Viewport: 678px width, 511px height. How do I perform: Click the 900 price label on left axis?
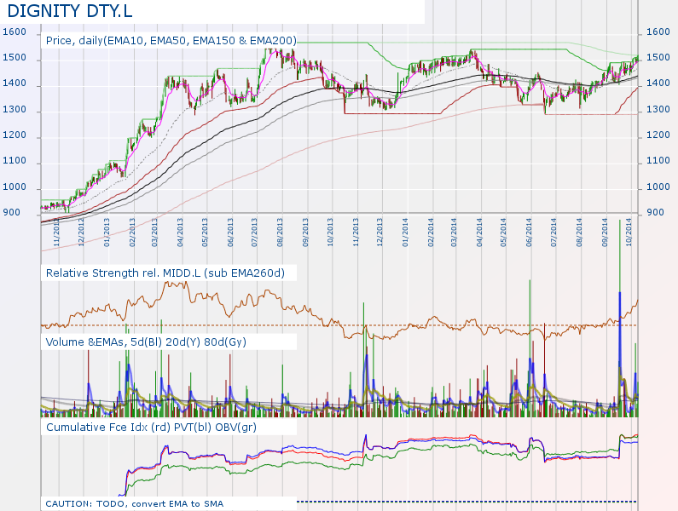click(x=12, y=213)
